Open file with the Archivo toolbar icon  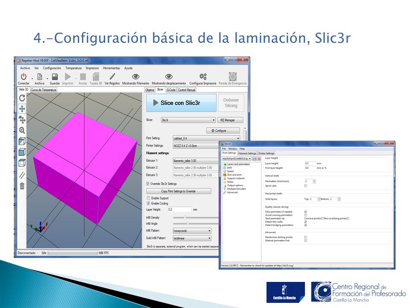point(40,77)
